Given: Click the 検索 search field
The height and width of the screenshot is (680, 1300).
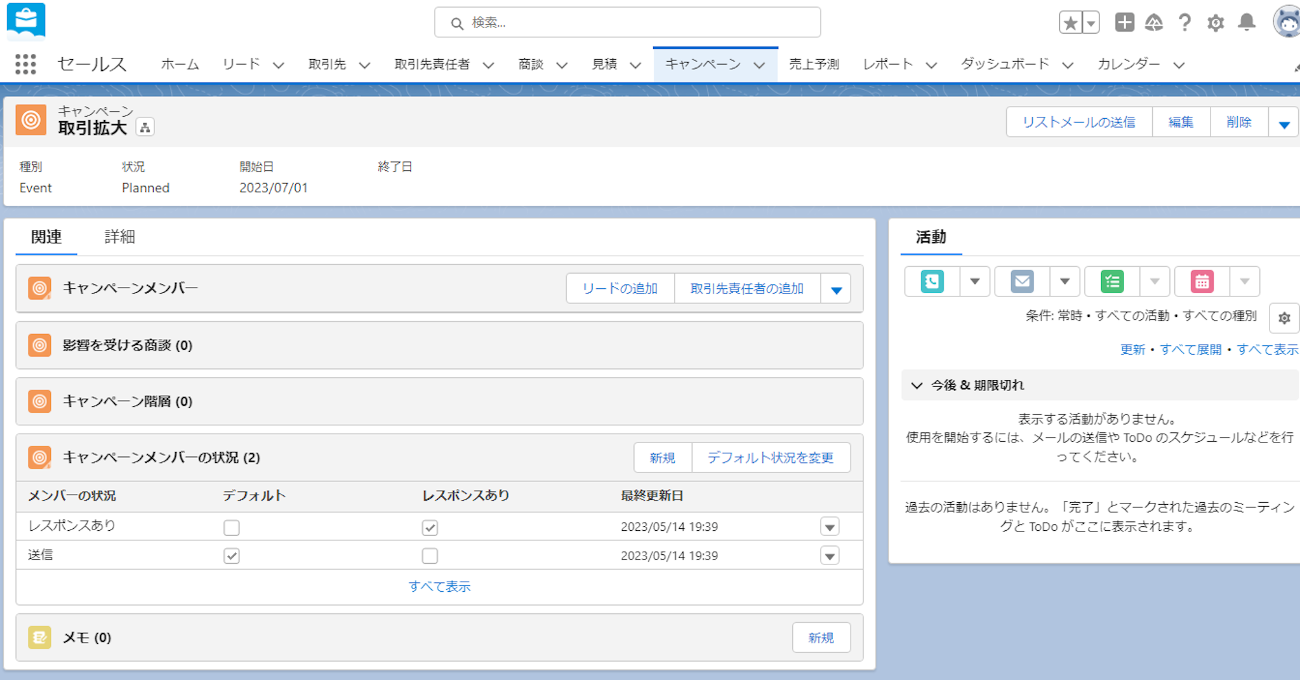Looking at the screenshot, I should (627, 23).
